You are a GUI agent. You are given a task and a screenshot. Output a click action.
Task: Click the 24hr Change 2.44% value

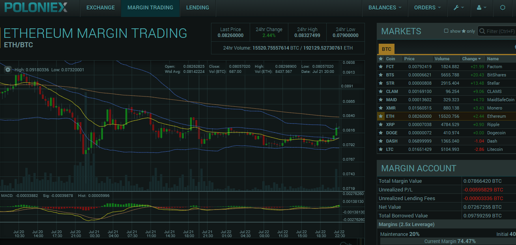pyautogui.click(x=269, y=35)
